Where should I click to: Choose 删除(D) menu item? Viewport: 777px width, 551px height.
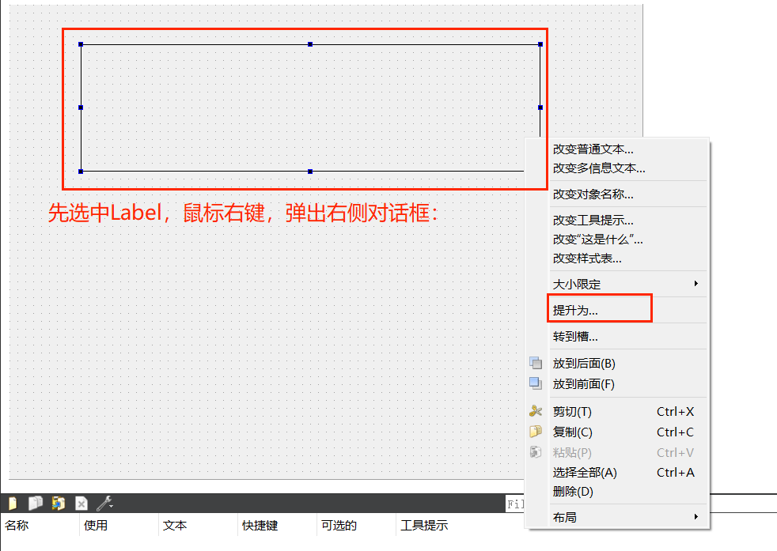(617, 492)
